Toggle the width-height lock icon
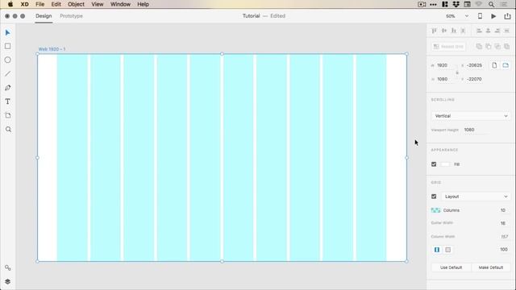Screen dimensions: 516x290 [x=457, y=72]
